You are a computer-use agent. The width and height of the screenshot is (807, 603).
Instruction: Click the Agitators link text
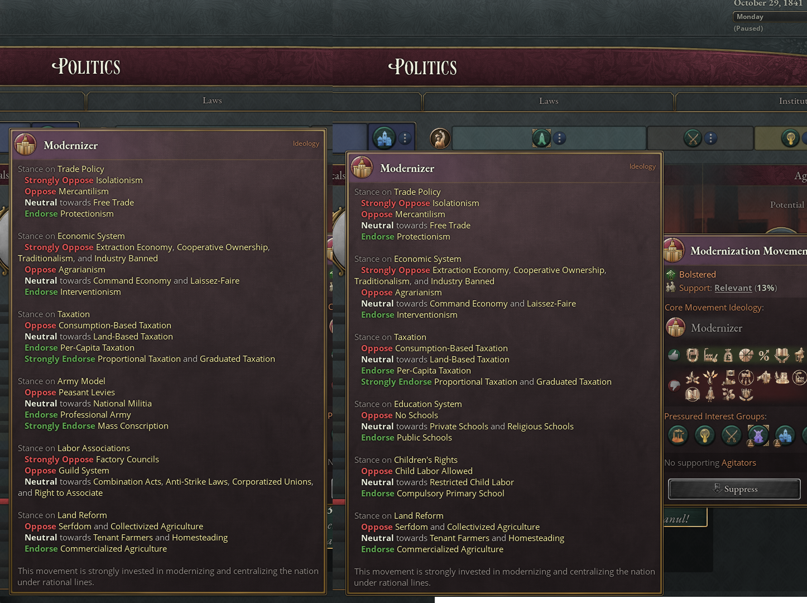coord(738,463)
